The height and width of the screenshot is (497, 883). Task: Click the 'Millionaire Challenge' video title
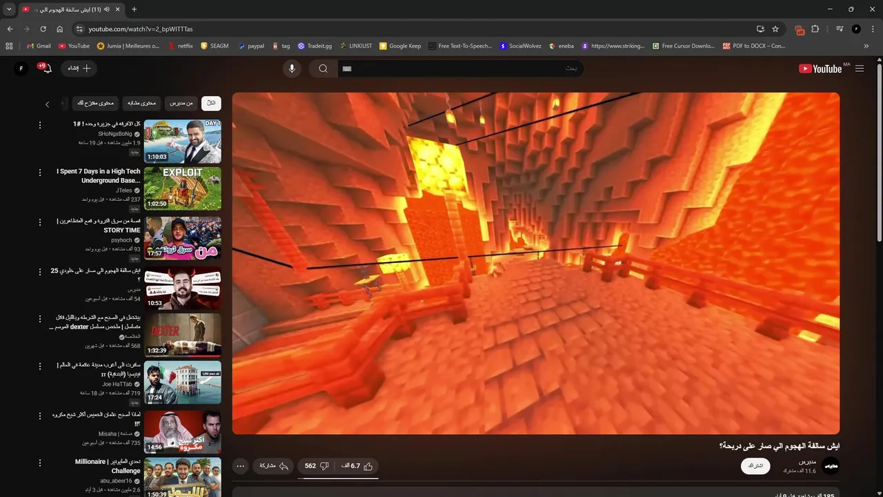coord(108,466)
